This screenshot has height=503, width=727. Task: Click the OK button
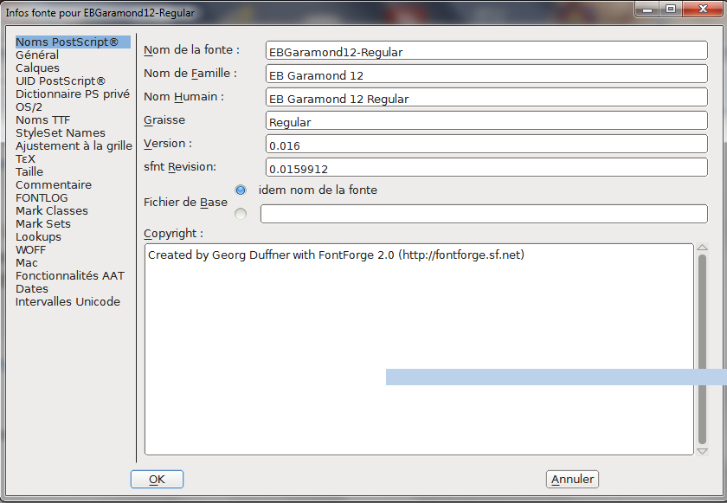point(157,479)
